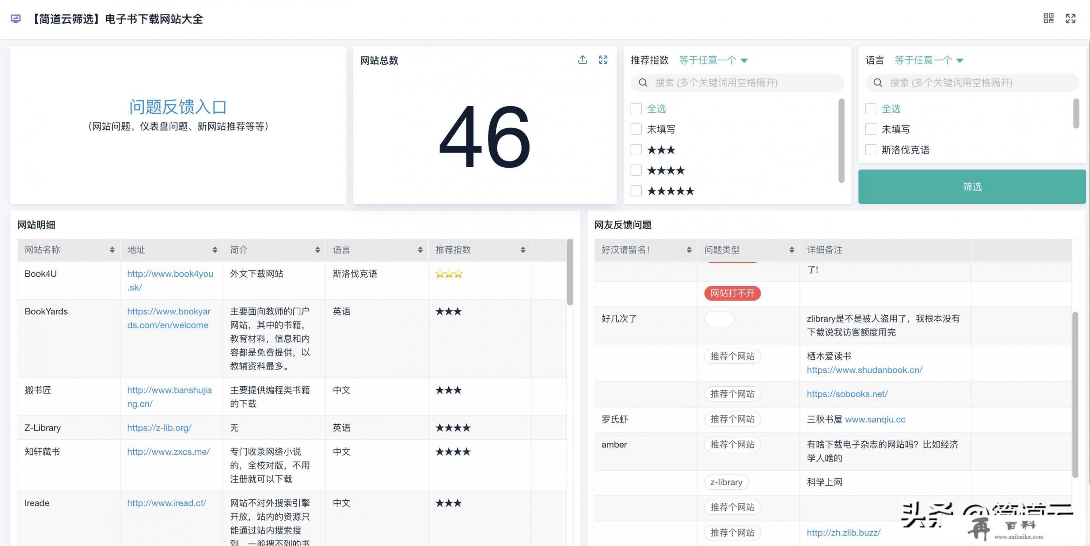Click 筛选 button to apply filters
This screenshot has width=1090, height=546.
pyautogui.click(x=970, y=186)
